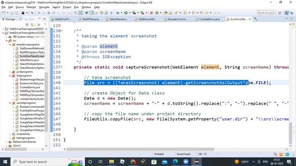Switch to the JUnit view tab
Viewport: 296px width, 166px height.
[x=30, y=19]
